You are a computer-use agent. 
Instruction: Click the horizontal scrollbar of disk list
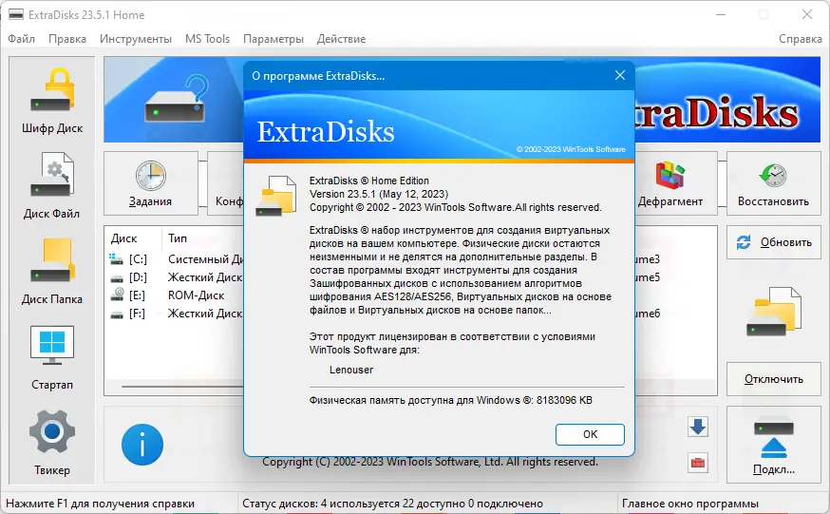click(x=182, y=387)
